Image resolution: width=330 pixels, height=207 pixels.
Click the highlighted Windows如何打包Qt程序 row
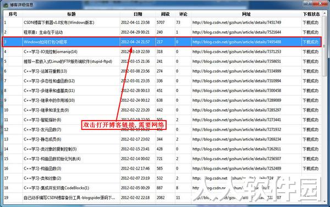pos(162,42)
